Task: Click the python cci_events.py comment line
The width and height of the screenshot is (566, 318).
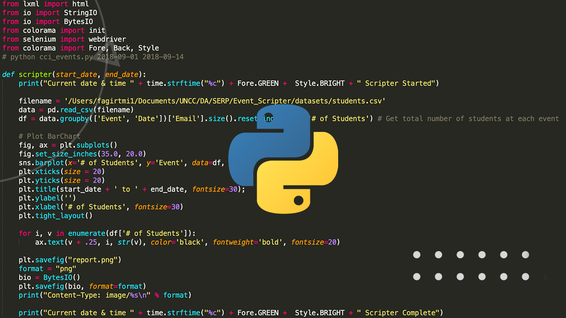Action: [x=93, y=57]
